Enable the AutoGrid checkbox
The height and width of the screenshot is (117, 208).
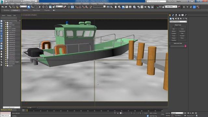click(173, 27)
